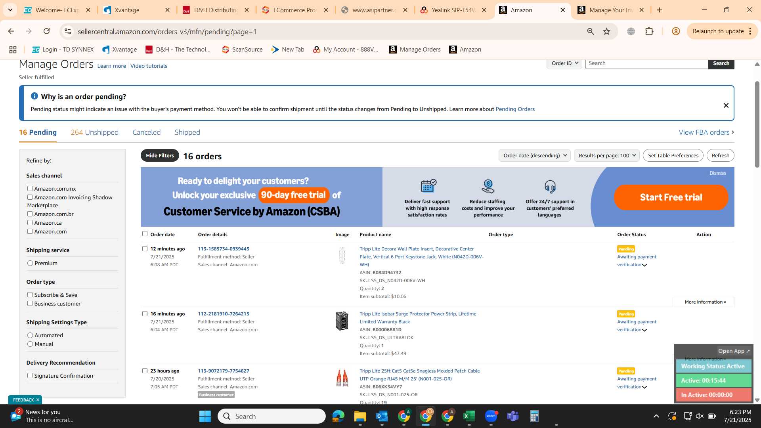Click the Tripp Lite wall plate product image

342,256
